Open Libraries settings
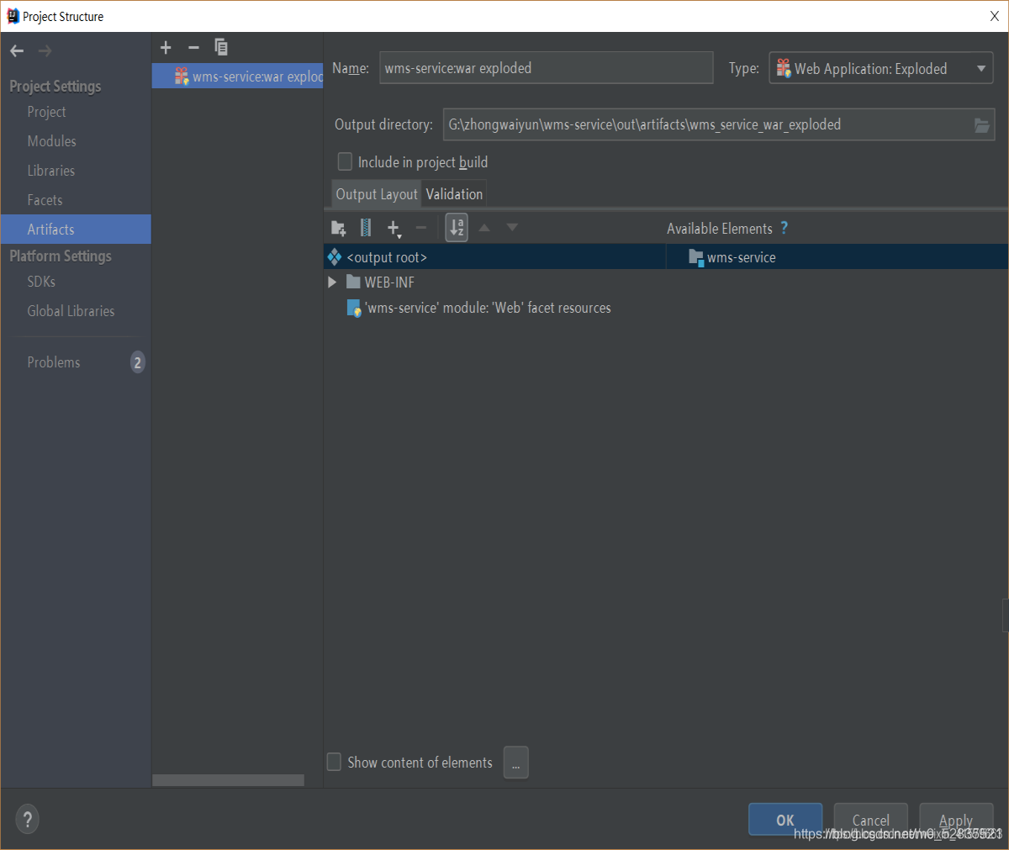The height and width of the screenshot is (850, 1009). 50,171
